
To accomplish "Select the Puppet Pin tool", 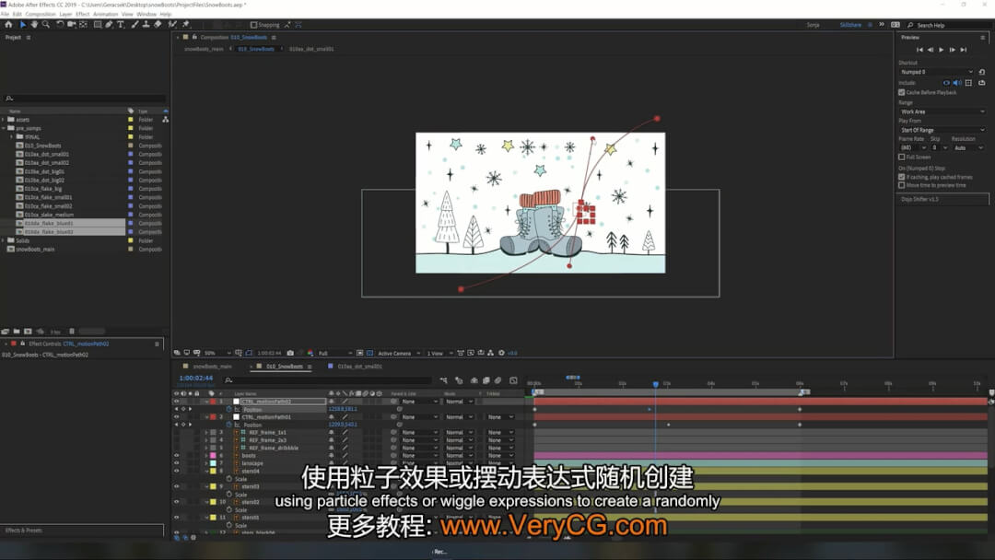I will coord(185,25).
